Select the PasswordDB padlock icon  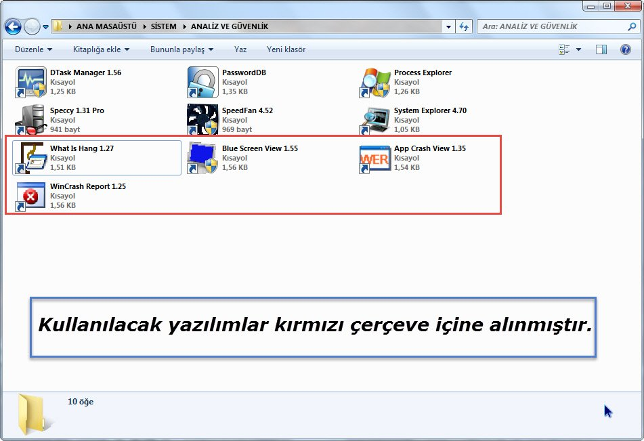click(x=202, y=82)
